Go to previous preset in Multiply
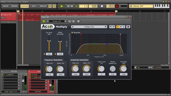Viewport: 171px width, 96px height. pyautogui.click(x=73, y=27)
